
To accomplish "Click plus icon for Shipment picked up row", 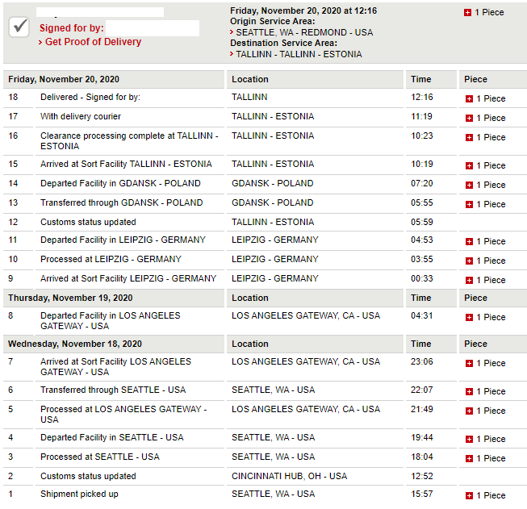I will click(469, 495).
